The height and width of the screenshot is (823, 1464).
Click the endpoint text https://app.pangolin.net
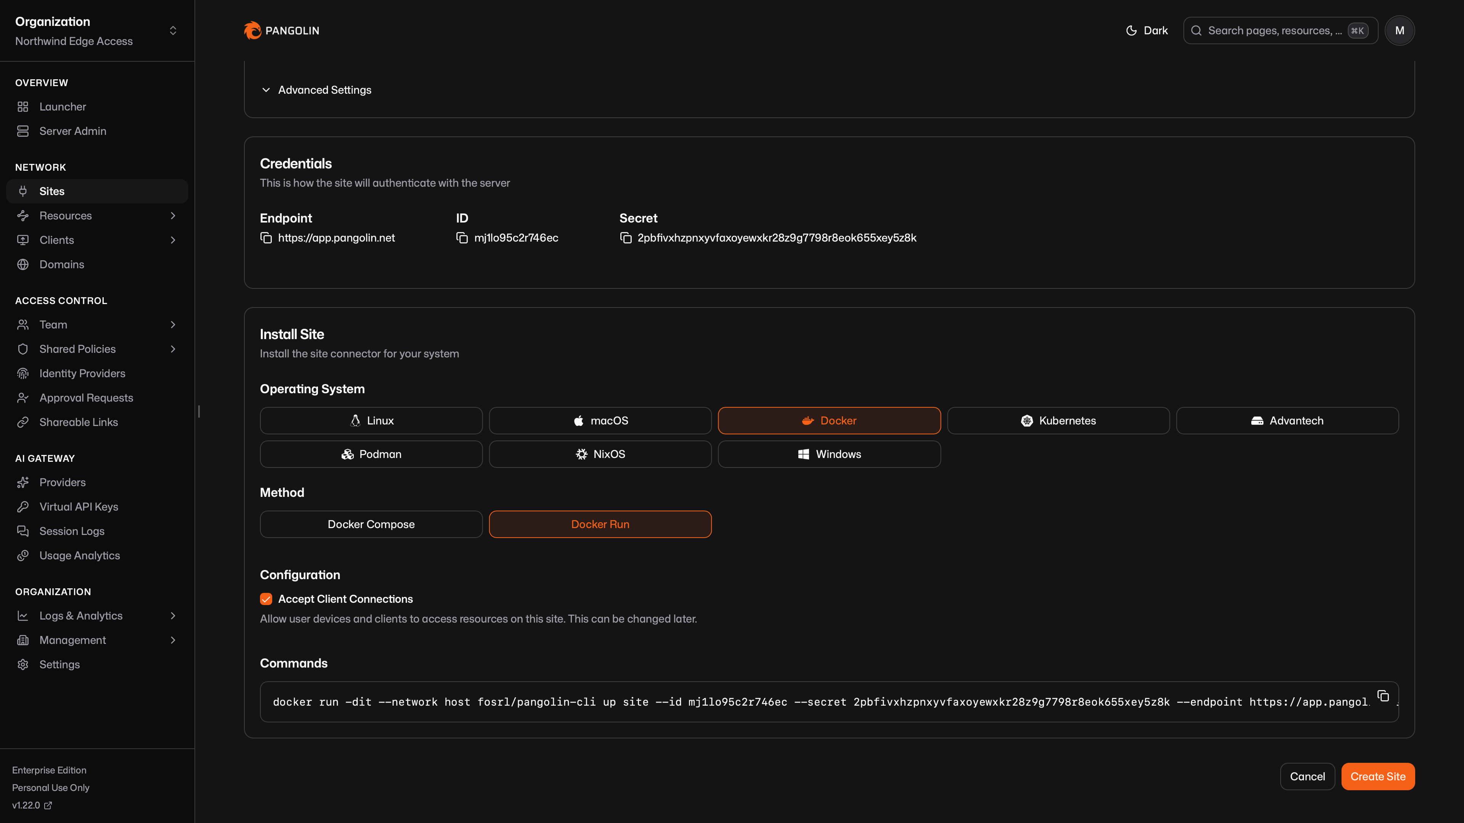(336, 238)
